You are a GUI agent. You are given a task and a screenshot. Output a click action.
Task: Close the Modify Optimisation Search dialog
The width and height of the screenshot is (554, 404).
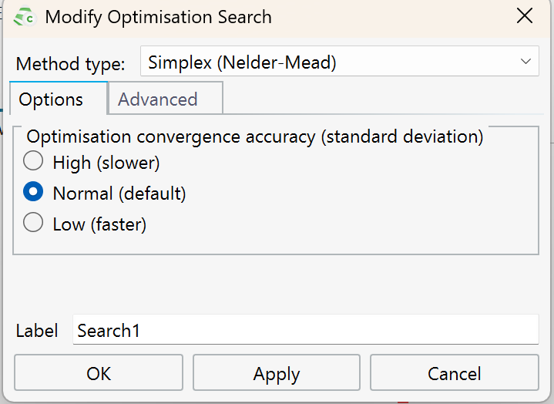524,16
